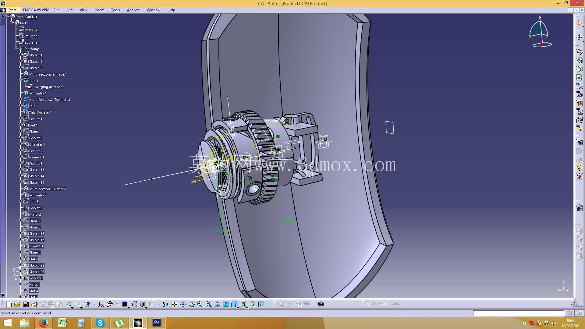This screenshot has height=329, width=585.
Task: Click the compass at top right of viewport
Action: pyautogui.click(x=540, y=32)
